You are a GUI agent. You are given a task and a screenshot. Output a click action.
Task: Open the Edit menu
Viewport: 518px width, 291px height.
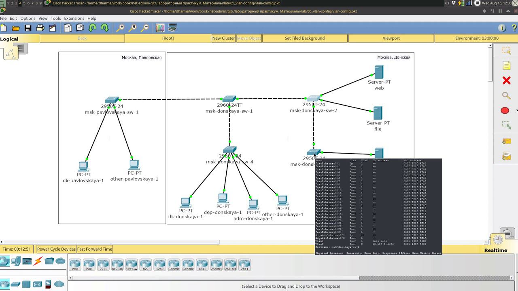pos(13,18)
